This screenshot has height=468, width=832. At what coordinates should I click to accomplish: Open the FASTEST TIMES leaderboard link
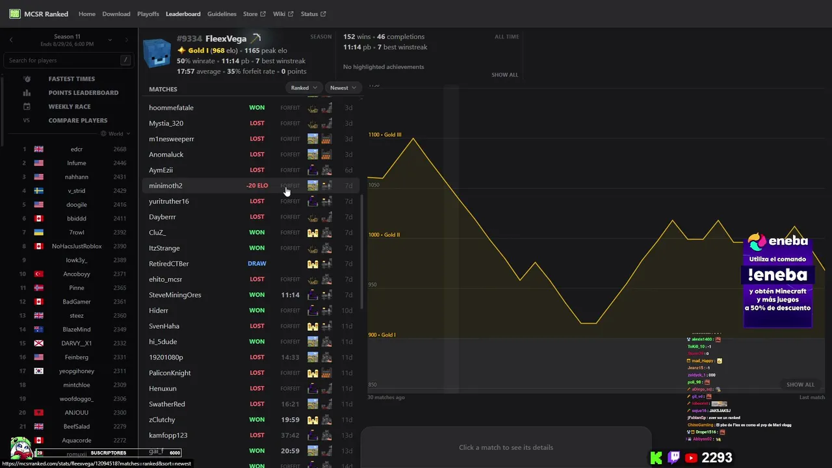pyautogui.click(x=71, y=79)
